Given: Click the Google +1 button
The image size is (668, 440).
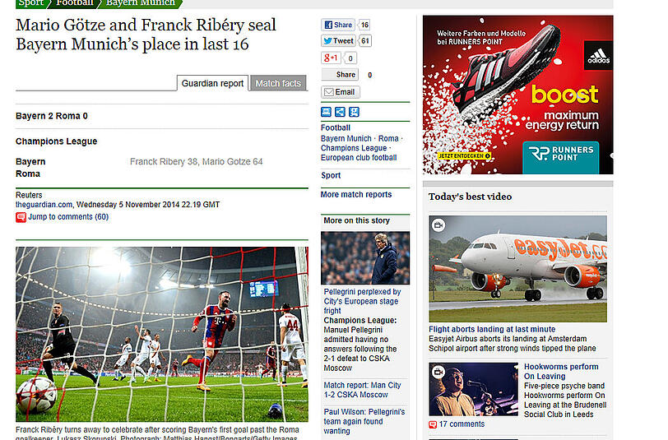Looking at the screenshot, I should (x=331, y=58).
